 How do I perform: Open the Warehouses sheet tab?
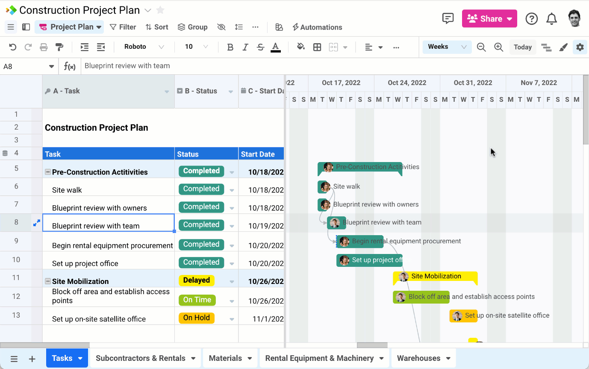pyautogui.click(x=419, y=358)
